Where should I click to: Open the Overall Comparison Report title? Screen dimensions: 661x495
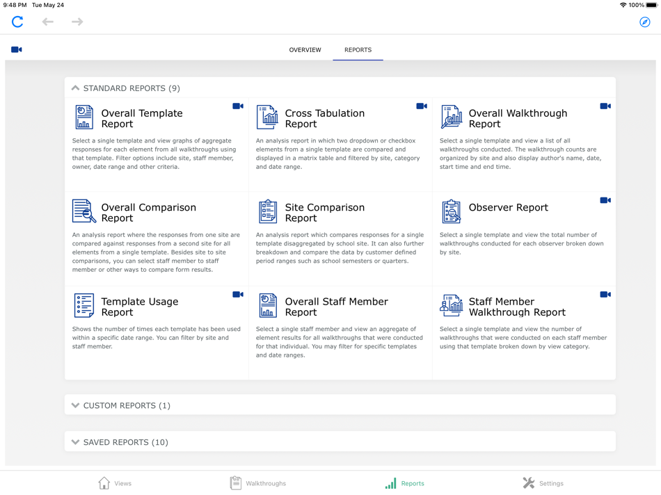pyautogui.click(x=148, y=212)
